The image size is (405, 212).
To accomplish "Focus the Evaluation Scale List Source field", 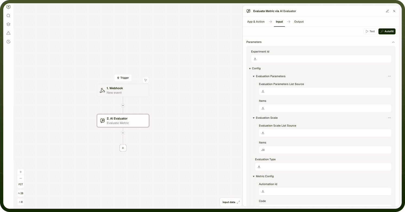I will (x=325, y=133).
